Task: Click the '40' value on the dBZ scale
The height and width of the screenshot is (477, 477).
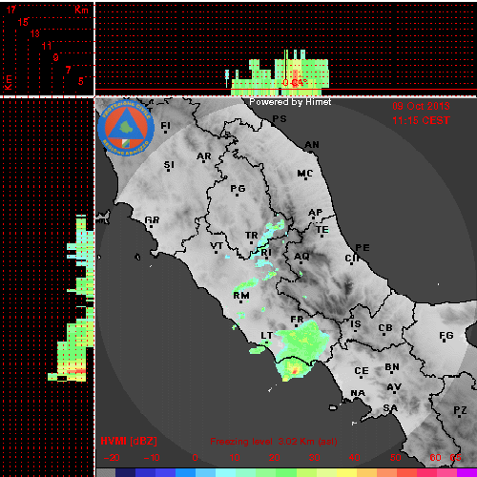Action: [354, 458]
